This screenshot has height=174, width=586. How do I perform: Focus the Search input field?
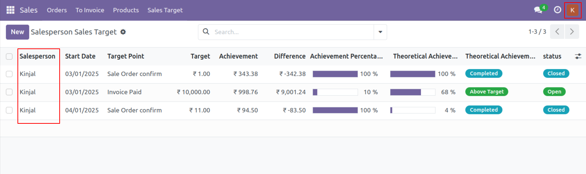pyautogui.click(x=291, y=32)
